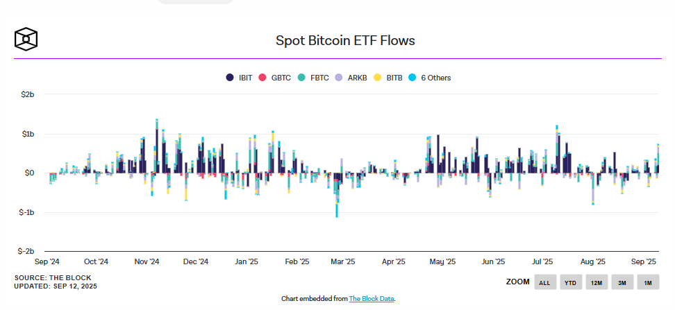Click the GBTC red legend dot

[262, 78]
